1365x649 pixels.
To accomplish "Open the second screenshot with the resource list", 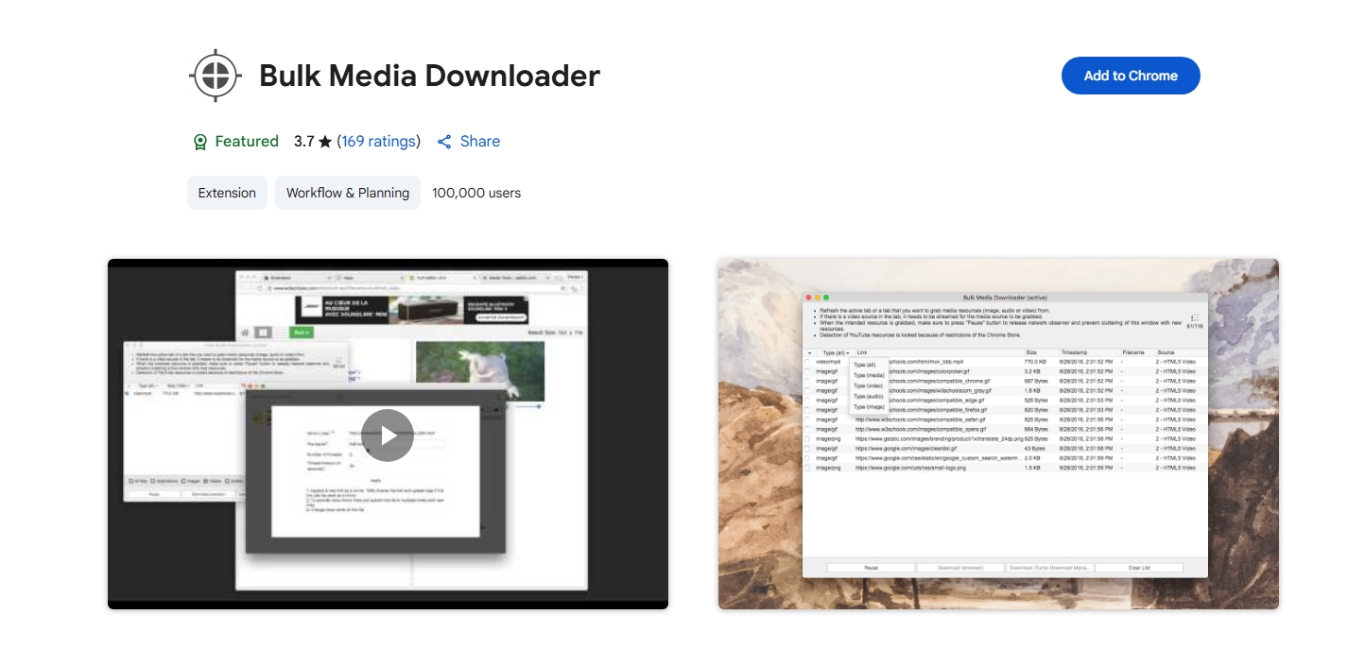I will [x=998, y=435].
